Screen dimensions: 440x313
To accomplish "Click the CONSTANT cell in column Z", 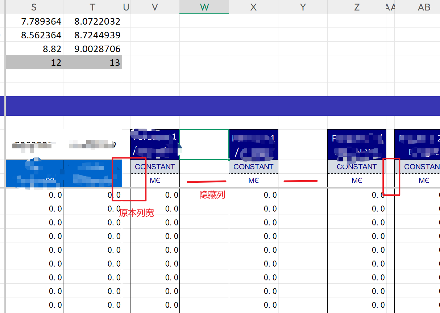I will (357, 167).
